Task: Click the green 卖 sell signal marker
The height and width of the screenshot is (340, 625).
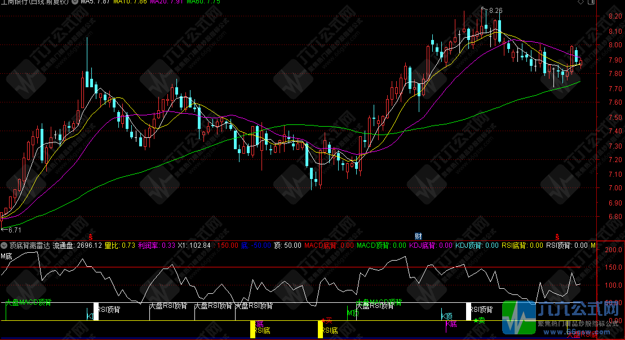Action: pos(479,320)
